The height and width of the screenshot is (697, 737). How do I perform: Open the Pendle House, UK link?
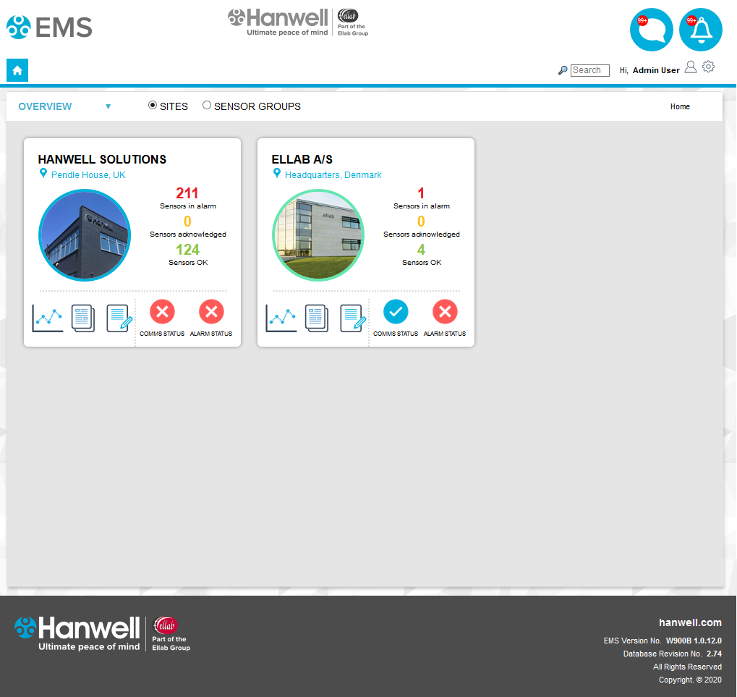88,175
